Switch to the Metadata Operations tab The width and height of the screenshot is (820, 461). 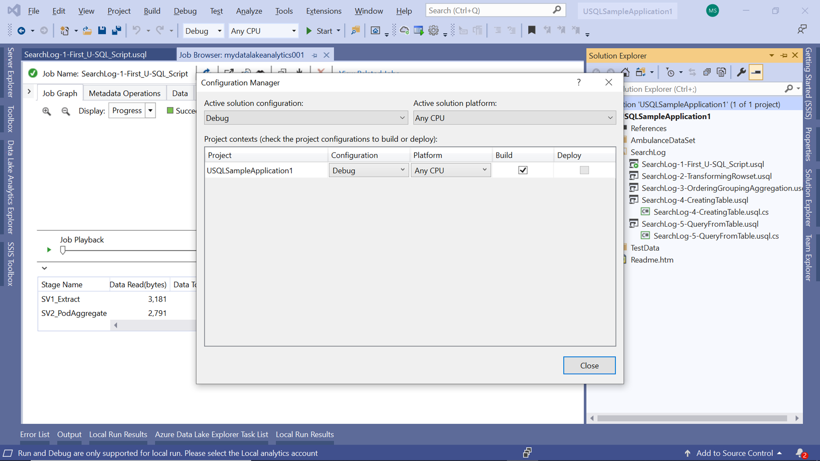pyautogui.click(x=125, y=93)
